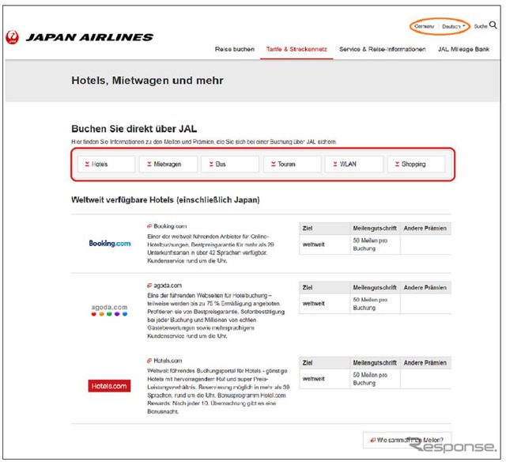Open the Tarife & Streckennetz tab
506x462 pixels.
tap(296, 49)
